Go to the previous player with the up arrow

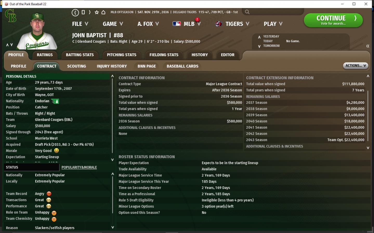[8, 45]
